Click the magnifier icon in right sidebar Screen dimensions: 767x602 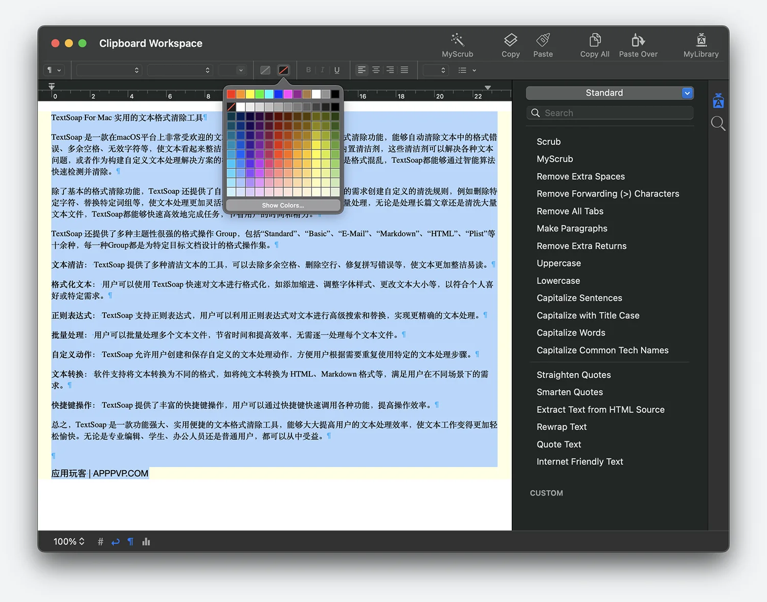718,123
